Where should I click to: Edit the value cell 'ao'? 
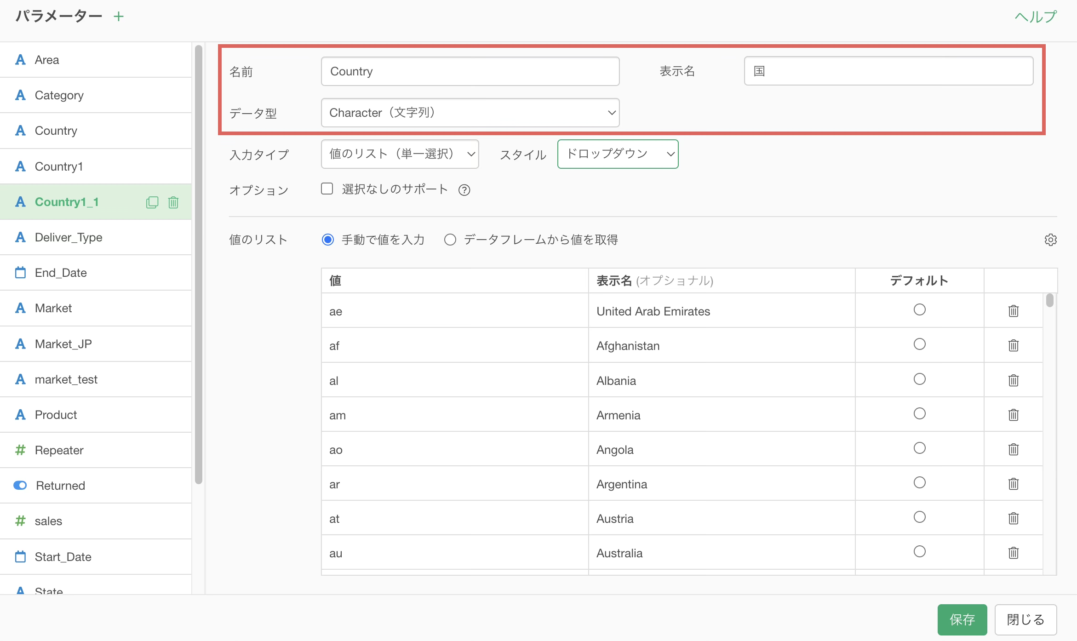click(x=455, y=449)
